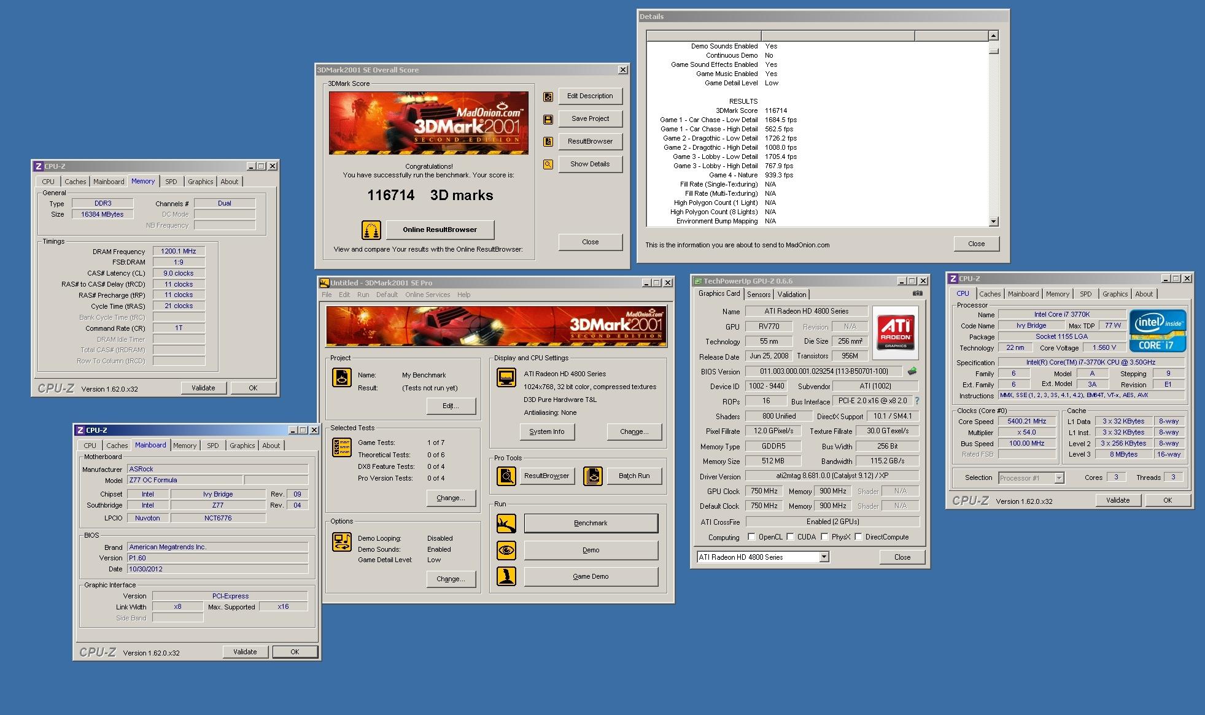Viewport: 1205px width, 715px height.
Task: Click the Options panel icon in 3DMark
Action: tap(342, 542)
